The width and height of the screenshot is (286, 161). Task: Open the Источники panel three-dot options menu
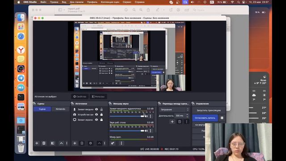[x=105, y=143]
